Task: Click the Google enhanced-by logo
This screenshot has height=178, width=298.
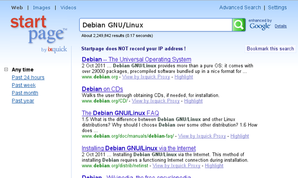Action: click(x=260, y=26)
